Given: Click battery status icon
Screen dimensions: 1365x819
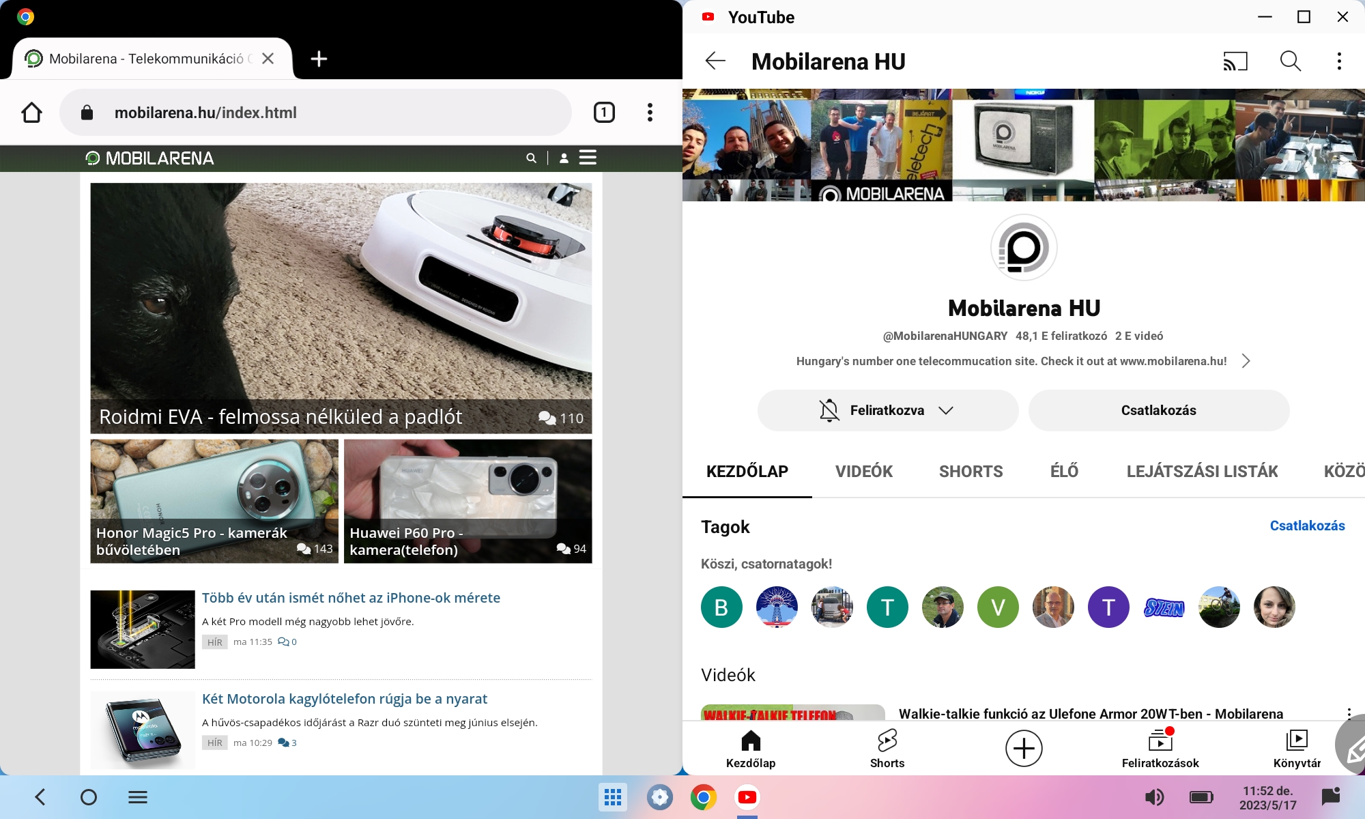Looking at the screenshot, I should tap(1201, 797).
